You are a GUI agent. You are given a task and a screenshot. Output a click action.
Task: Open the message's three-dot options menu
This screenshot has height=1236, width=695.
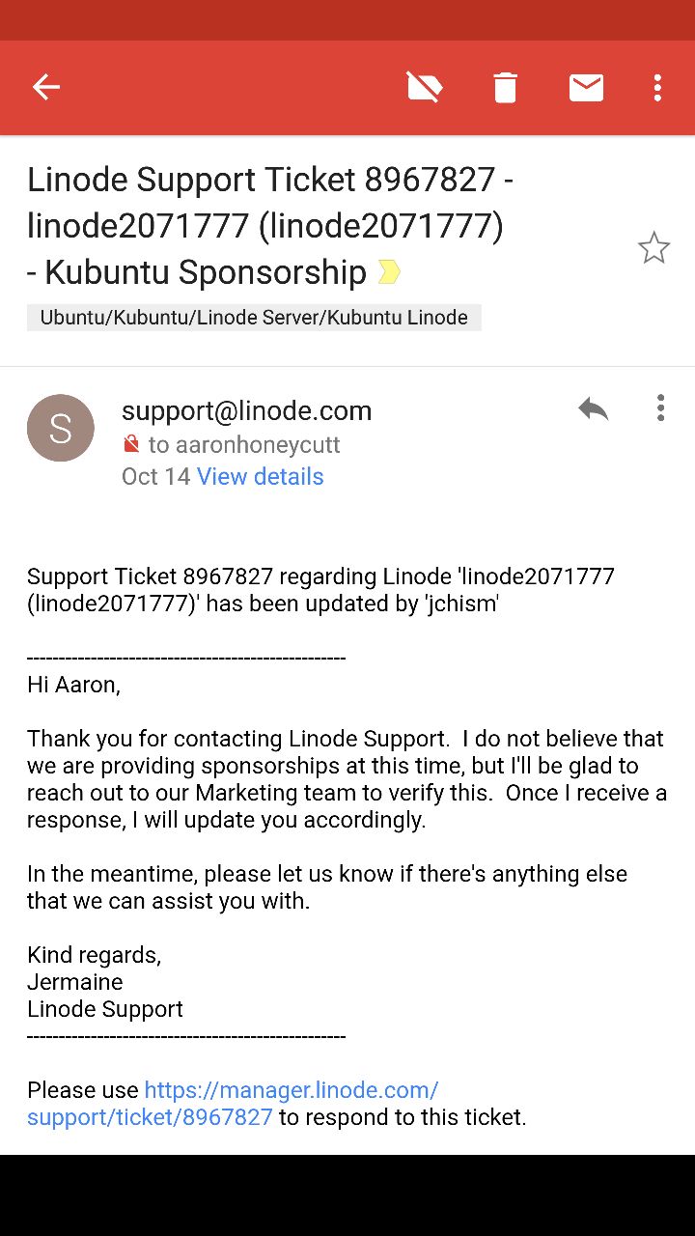click(x=660, y=408)
